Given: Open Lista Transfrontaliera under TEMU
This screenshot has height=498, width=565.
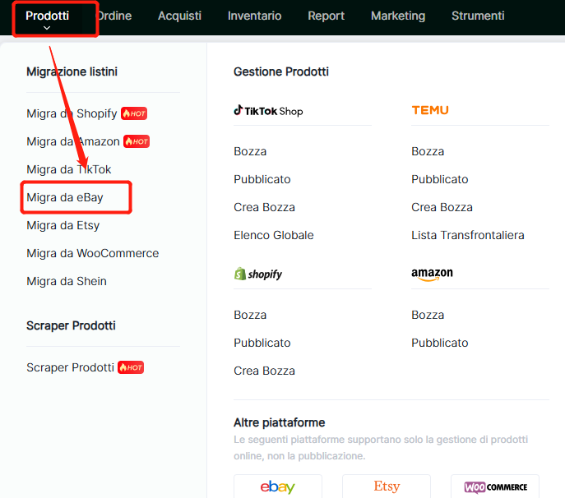Looking at the screenshot, I should coord(468,235).
